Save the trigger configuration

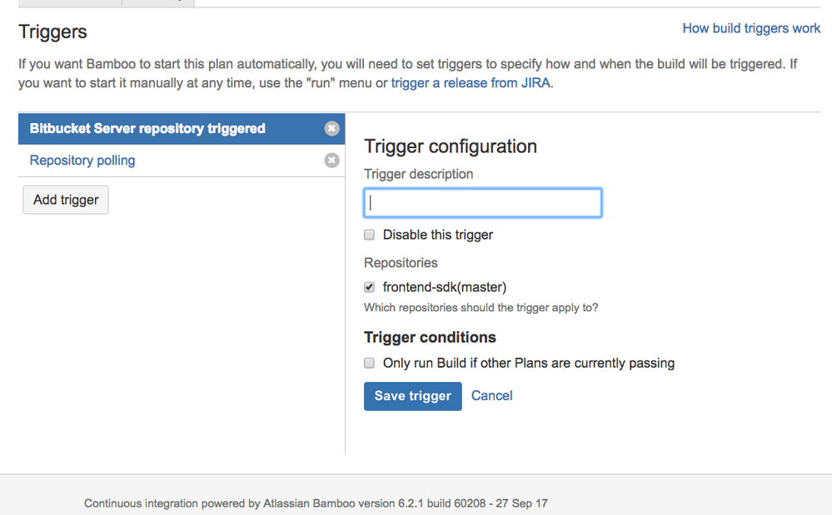[x=413, y=396]
